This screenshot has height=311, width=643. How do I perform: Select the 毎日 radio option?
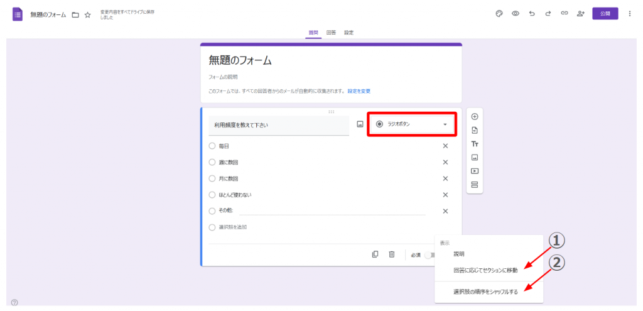(x=212, y=146)
